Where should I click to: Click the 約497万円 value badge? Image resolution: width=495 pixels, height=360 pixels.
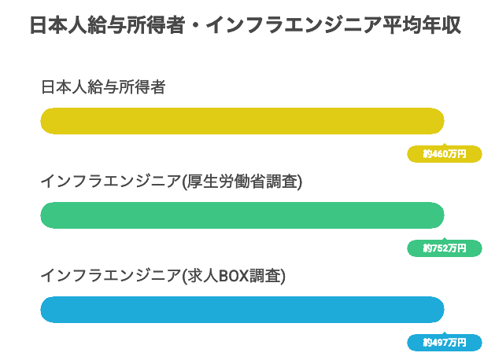[444, 343]
